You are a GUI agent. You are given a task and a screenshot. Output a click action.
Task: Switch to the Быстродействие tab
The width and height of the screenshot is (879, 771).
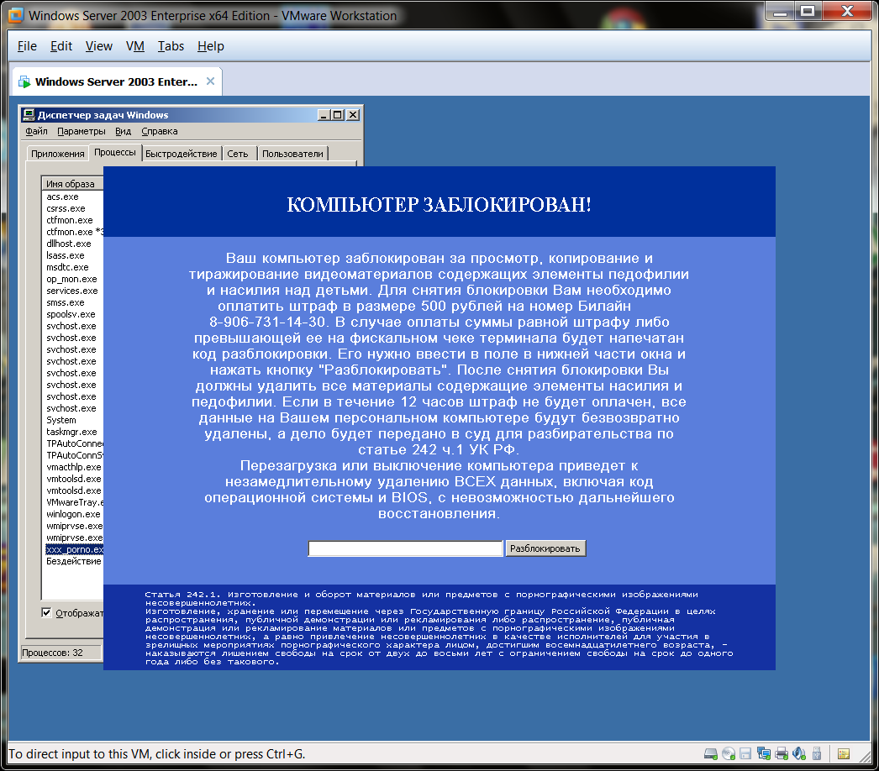[x=181, y=154]
